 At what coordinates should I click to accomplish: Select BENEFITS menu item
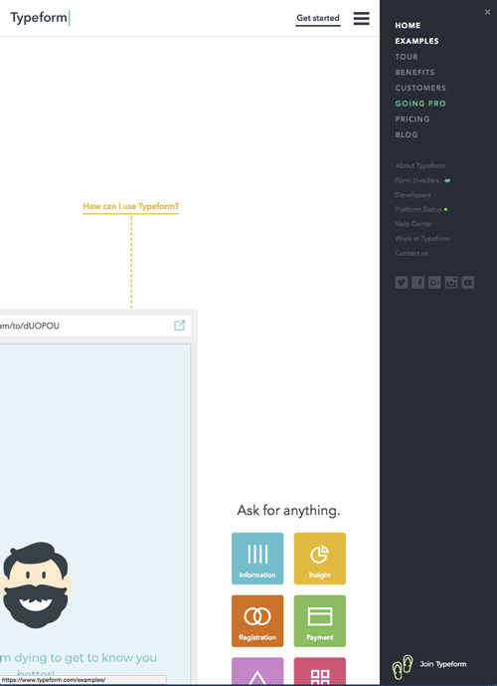414,73
